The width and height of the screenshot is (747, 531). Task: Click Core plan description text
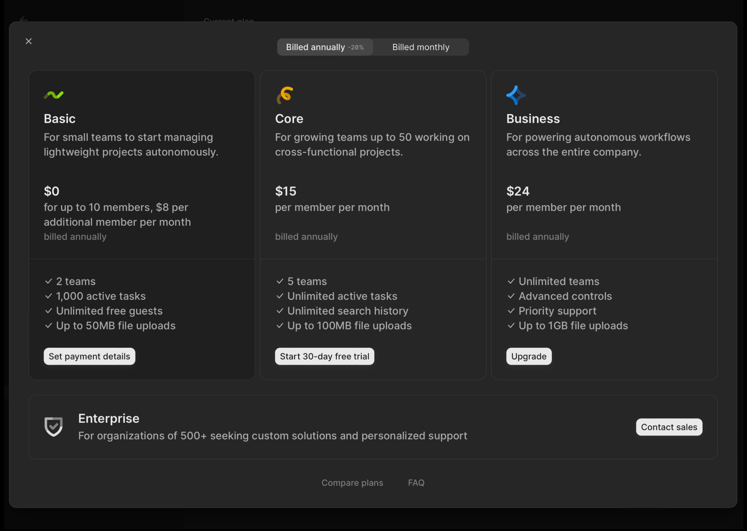click(372, 145)
